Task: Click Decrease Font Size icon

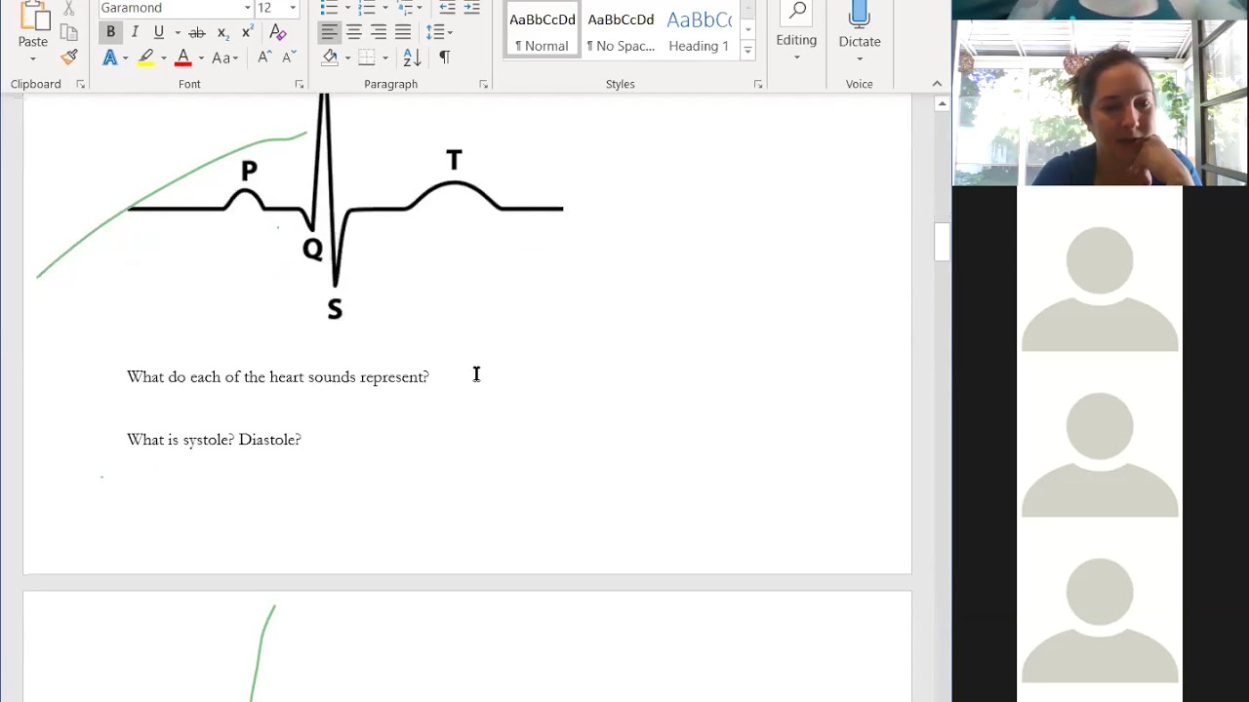Action: click(x=288, y=58)
